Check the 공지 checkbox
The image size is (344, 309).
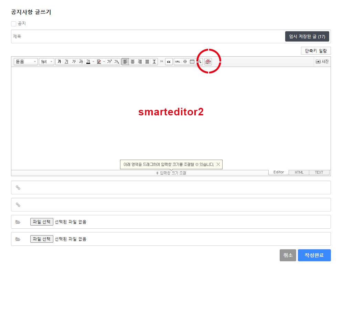click(x=14, y=24)
